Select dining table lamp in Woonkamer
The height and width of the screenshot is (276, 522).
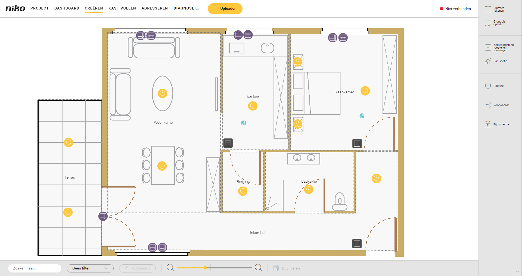tap(162, 166)
